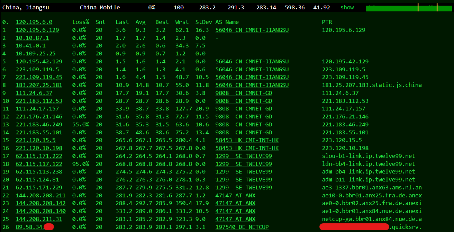The image size is (454, 232).
Task: Open IP link 111.24.17.157
Action: click(37, 109)
